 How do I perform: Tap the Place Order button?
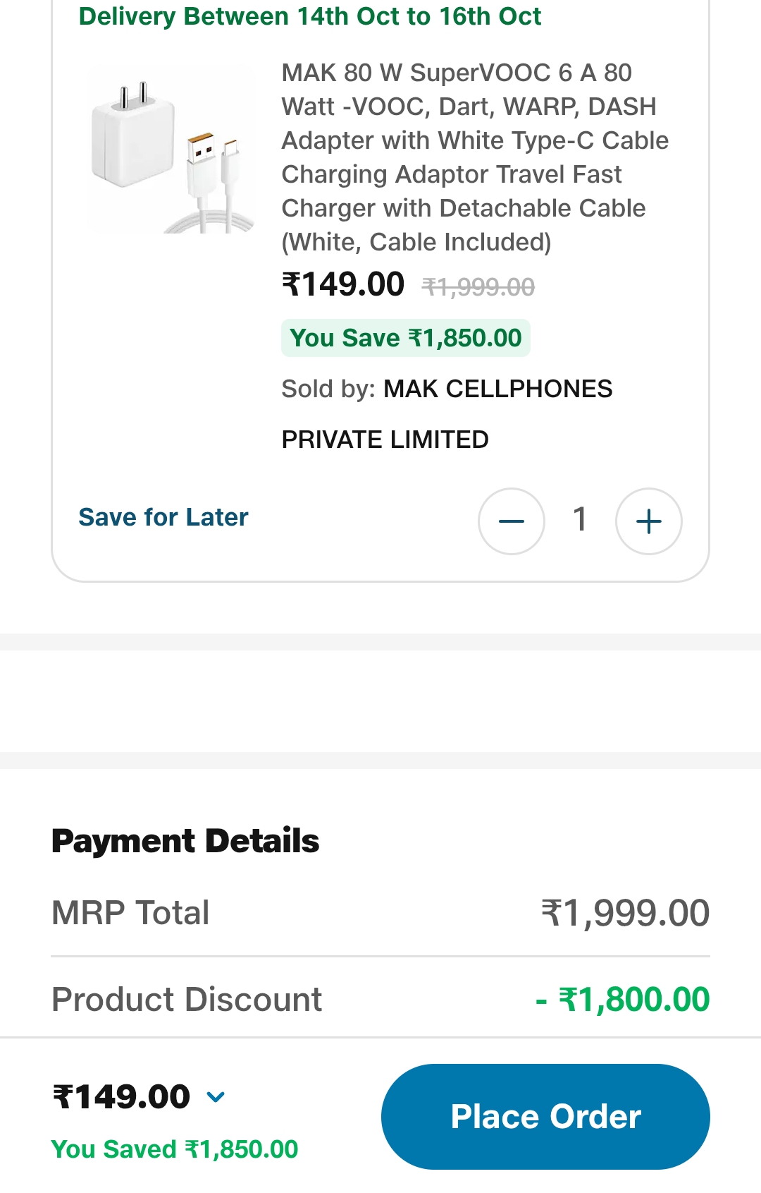coord(545,1116)
